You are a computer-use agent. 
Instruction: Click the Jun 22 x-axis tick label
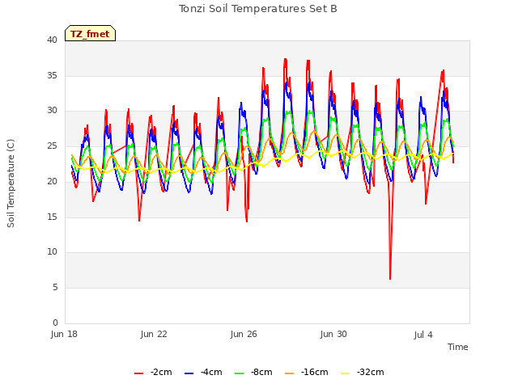tap(154, 334)
